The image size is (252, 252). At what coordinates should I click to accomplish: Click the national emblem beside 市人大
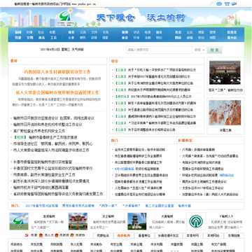tap(41, 235)
